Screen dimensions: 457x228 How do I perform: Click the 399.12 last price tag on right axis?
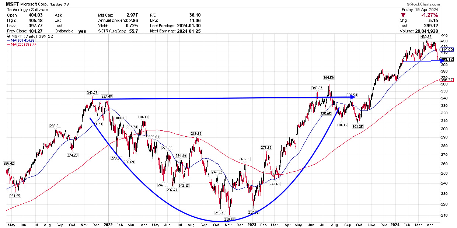click(447, 59)
